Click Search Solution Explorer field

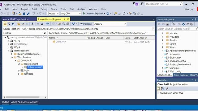pyautogui.click(x=177, y=29)
